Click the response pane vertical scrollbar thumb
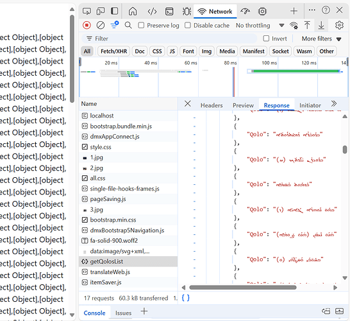Viewport: 350px width, 321px height. pos(345,150)
